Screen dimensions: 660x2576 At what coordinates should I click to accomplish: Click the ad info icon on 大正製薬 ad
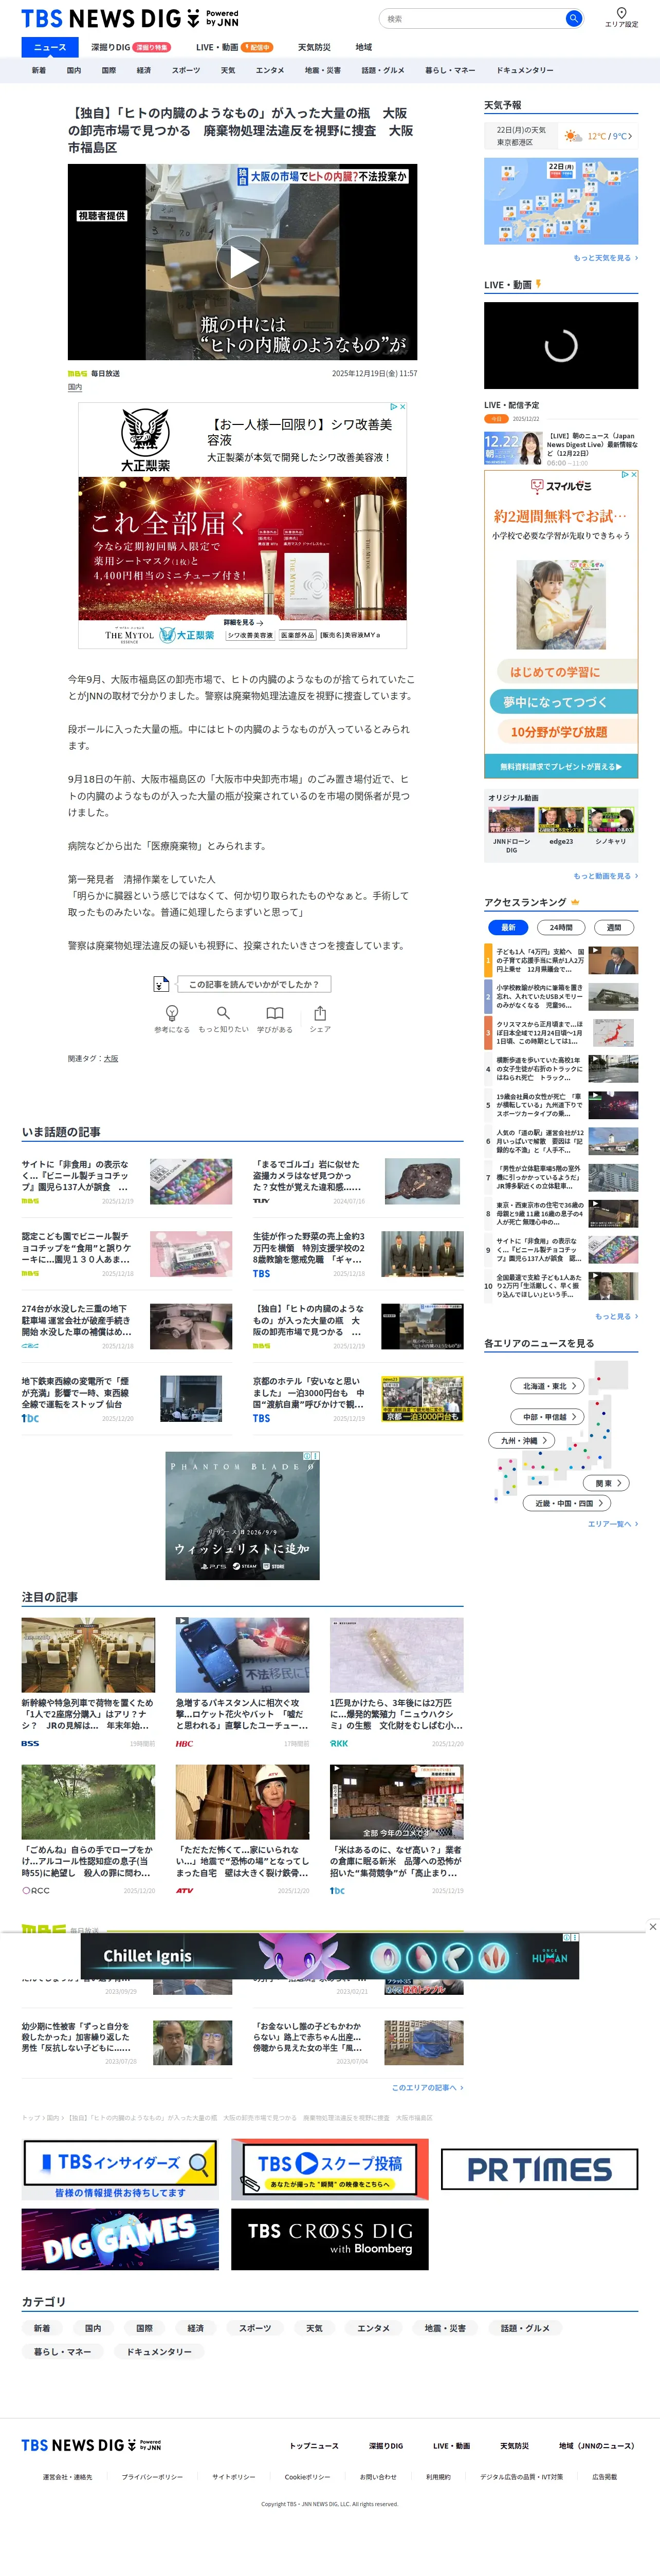(393, 407)
